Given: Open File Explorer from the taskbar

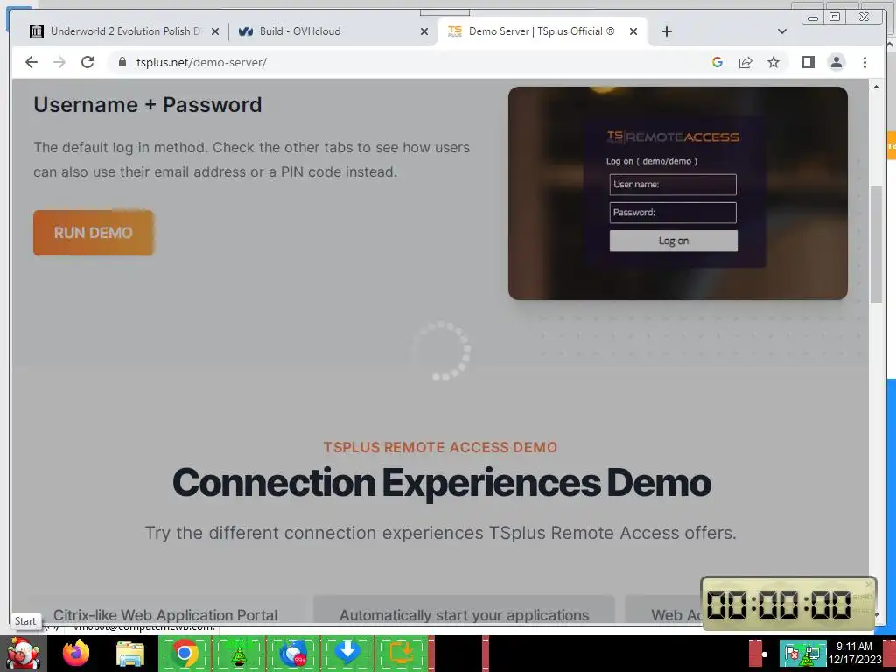Looking at the screenshot, I should pos(130,654).
